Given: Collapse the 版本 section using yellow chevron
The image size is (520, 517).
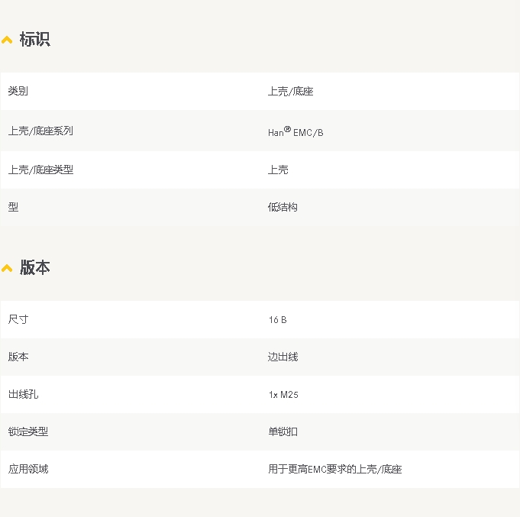Looking at the screenshot, I should [x=7, y=268].
